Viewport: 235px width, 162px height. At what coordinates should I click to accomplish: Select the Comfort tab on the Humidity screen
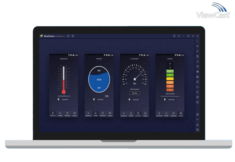tap(110, 114)
